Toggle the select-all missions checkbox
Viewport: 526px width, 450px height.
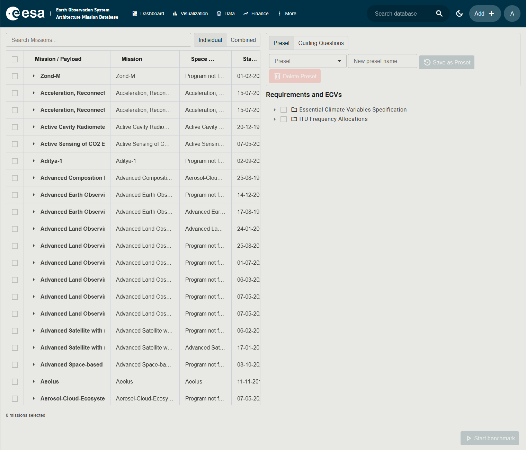click(15, 59)
